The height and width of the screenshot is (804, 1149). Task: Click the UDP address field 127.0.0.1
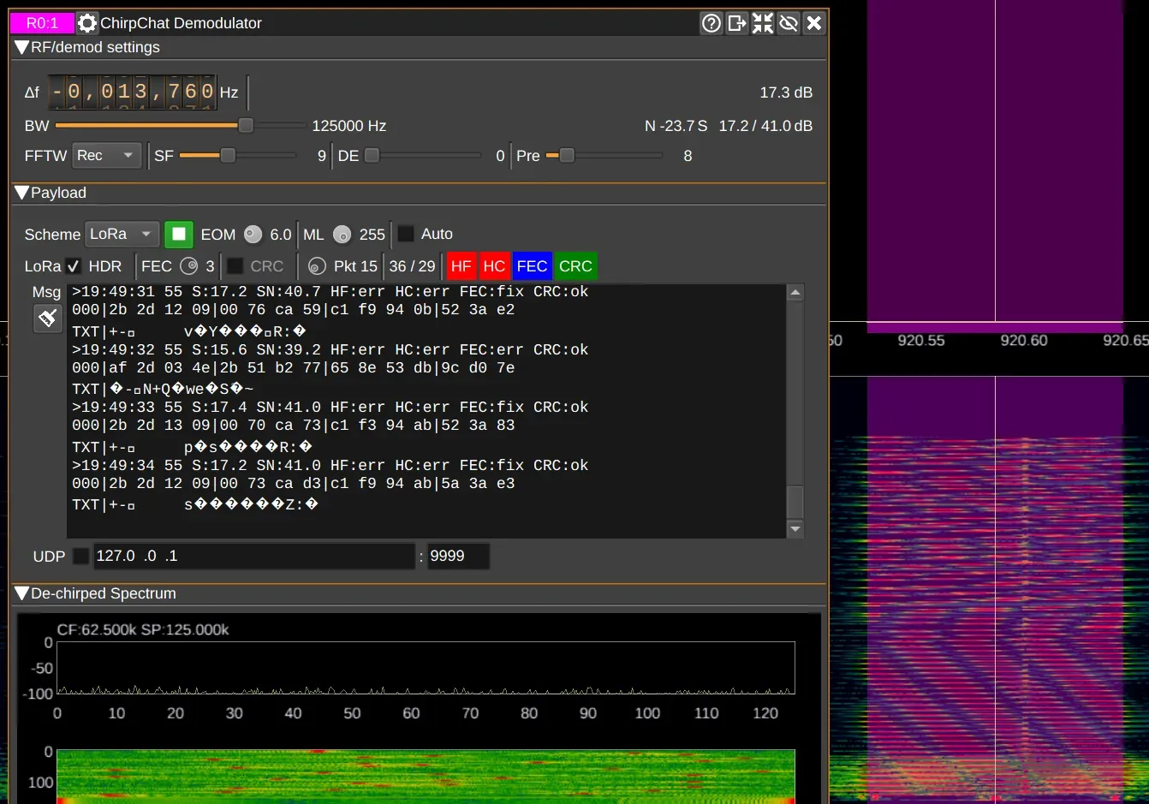[254, 556]
